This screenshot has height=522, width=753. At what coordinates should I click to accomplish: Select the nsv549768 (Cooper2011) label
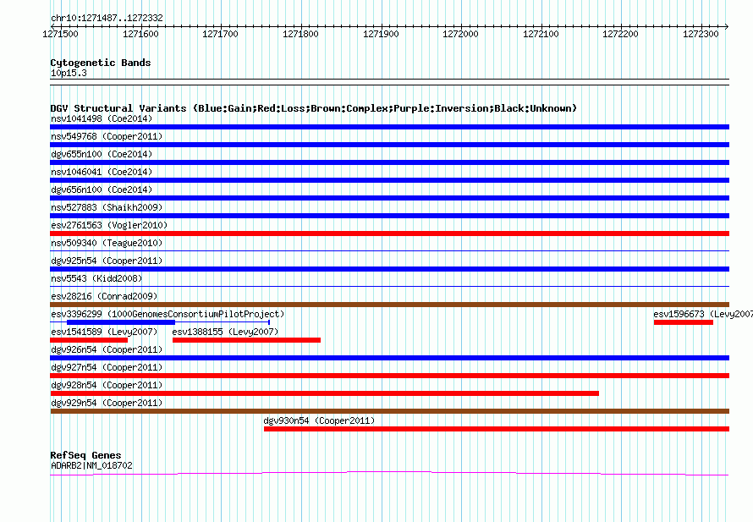(x=107, y=136)
